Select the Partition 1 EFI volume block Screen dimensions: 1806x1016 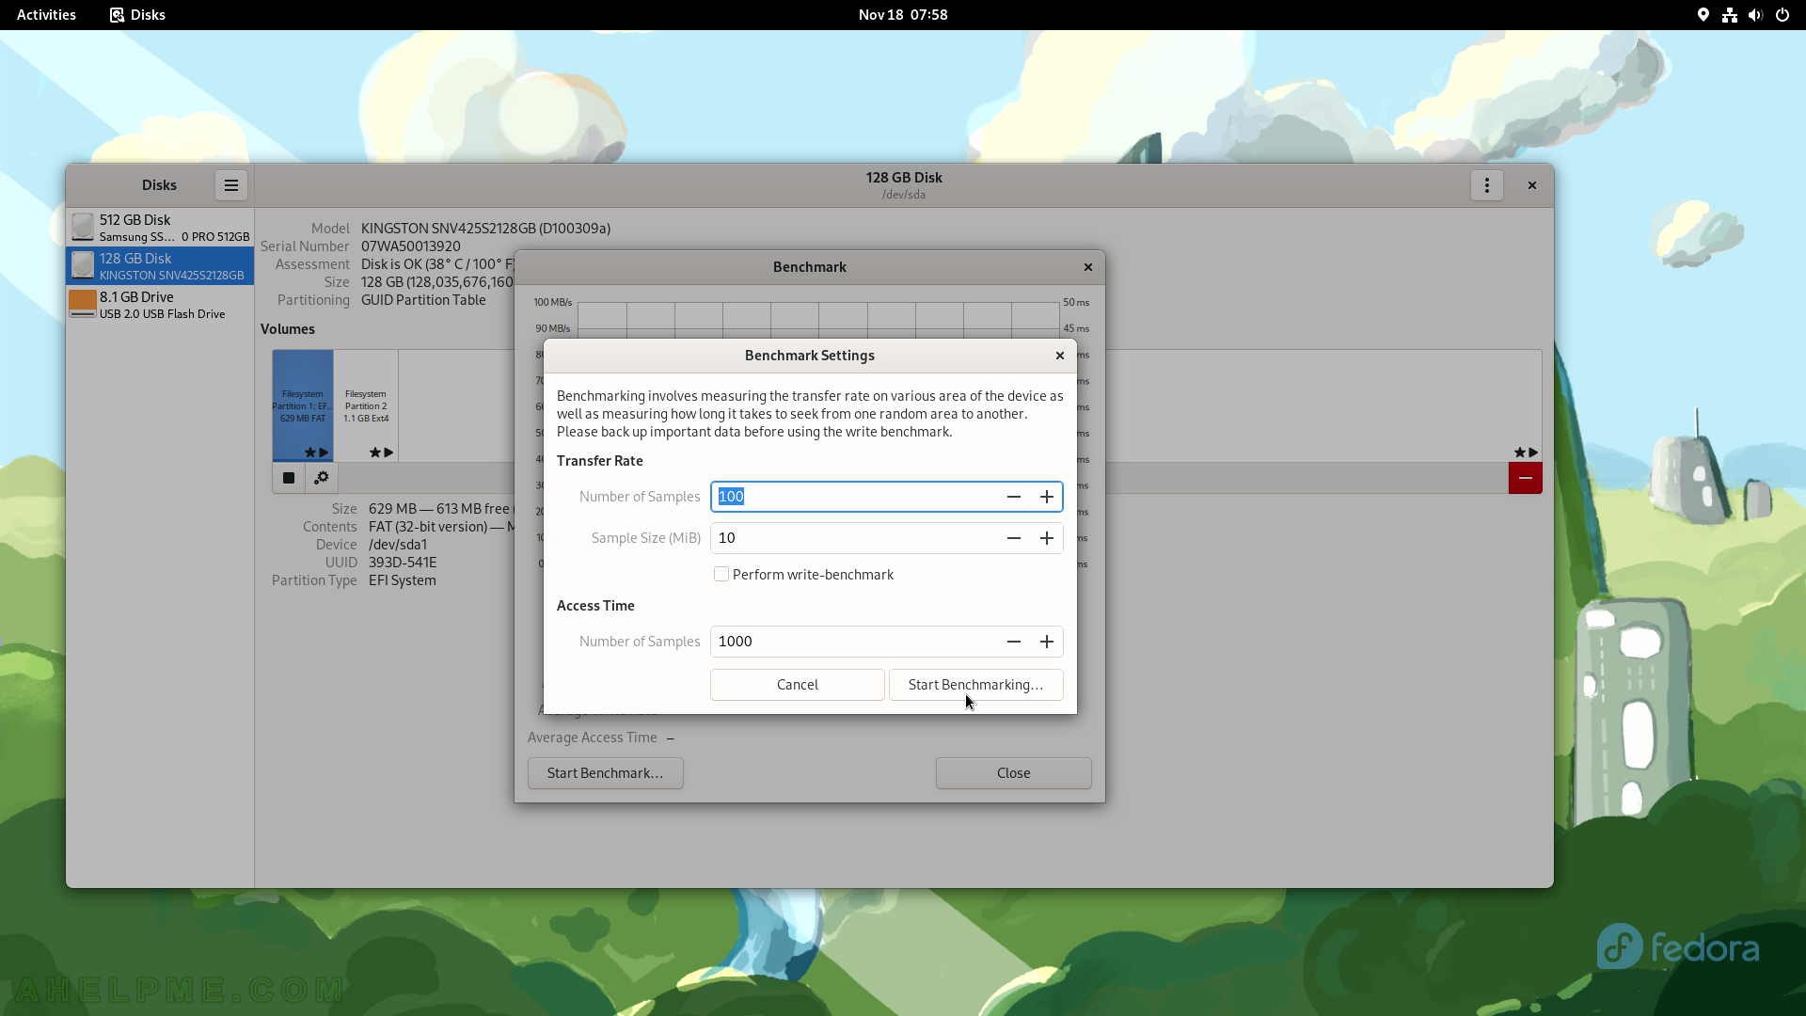click(303, 405)
